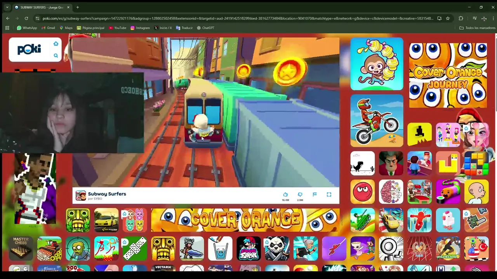Open the harvester farm game thumbnail

[49, 248]
